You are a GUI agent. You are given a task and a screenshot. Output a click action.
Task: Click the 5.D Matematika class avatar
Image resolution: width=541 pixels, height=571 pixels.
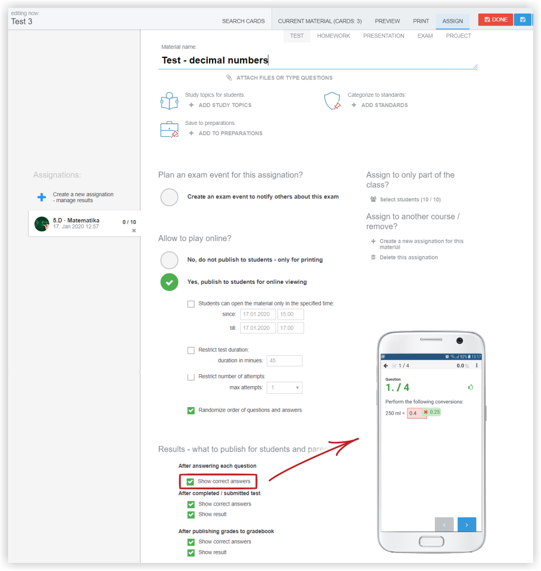pos(42,224)
